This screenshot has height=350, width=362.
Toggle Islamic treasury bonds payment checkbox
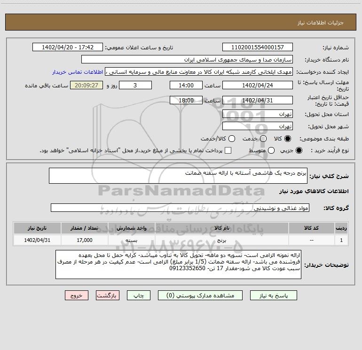click(x=228, y=150)
